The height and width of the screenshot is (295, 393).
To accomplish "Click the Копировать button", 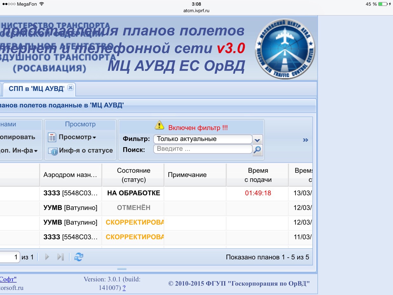I will click(17, 137).
